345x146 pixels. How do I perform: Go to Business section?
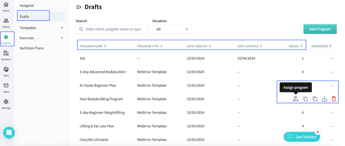[6, 55]
